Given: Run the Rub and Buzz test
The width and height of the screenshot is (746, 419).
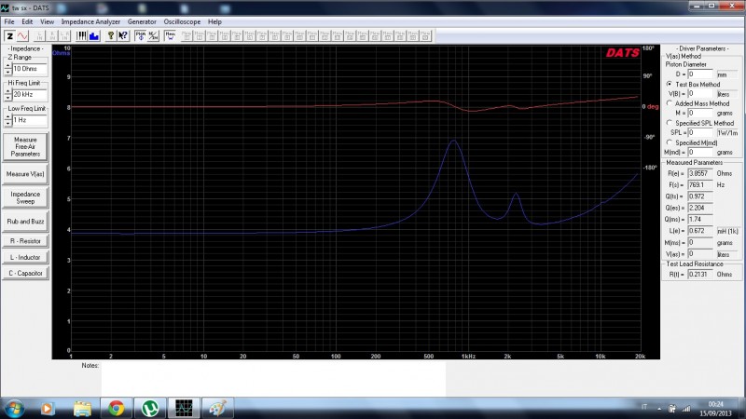Looking at the screenshot, I should click(x=25, y=222).
